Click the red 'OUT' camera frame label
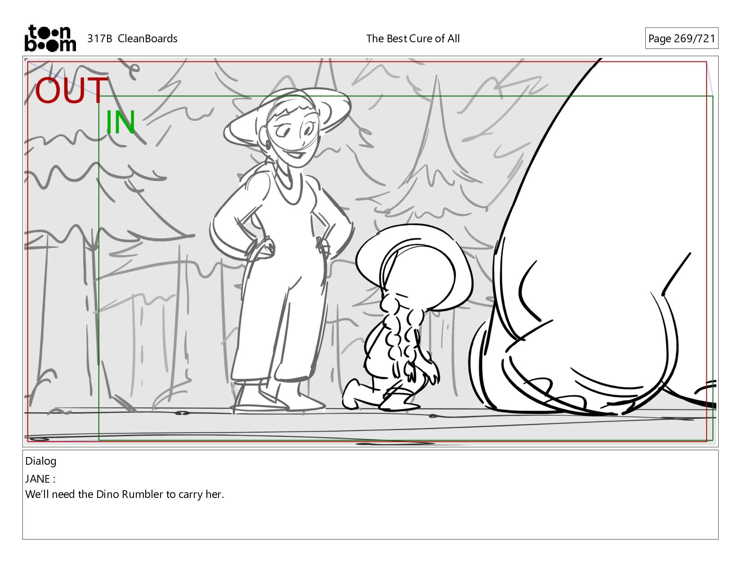742x573 pixels. click(x=72, y=91)
